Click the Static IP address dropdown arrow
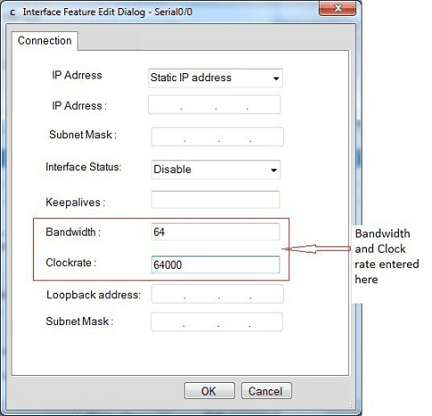Screen dimensions: 432x416 click(276, 79)
